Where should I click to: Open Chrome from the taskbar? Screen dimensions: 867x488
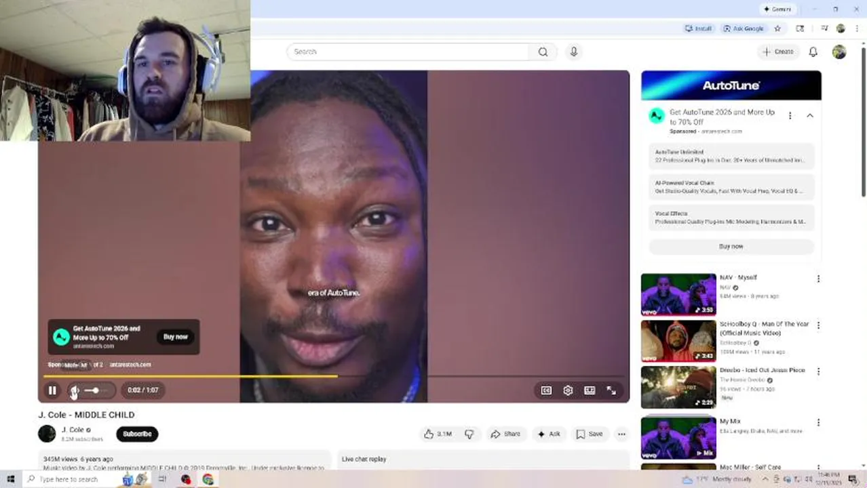tap(208, 479)
